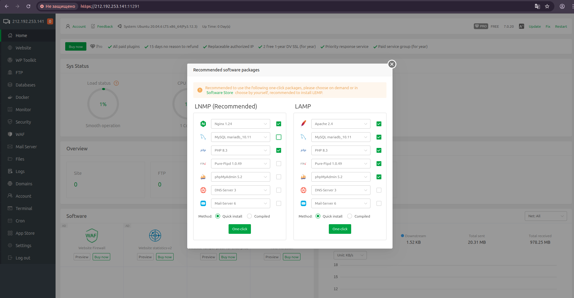Expand the LNMP PHP 8.3 dropdown

coord(241,150)
